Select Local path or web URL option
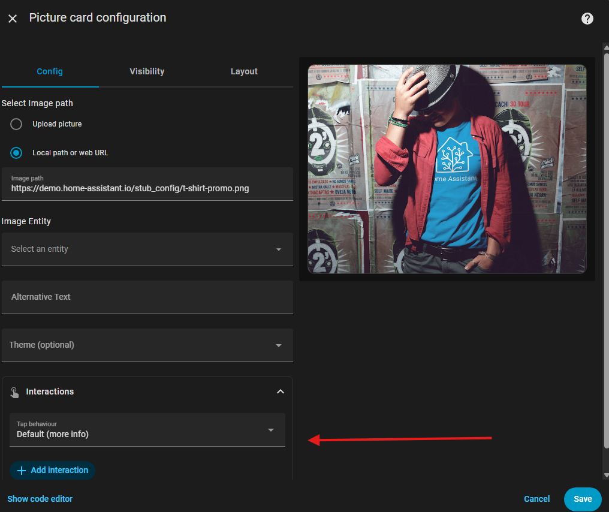The width and height of the screenshot is (609, 512). click(x=16, y=153)
